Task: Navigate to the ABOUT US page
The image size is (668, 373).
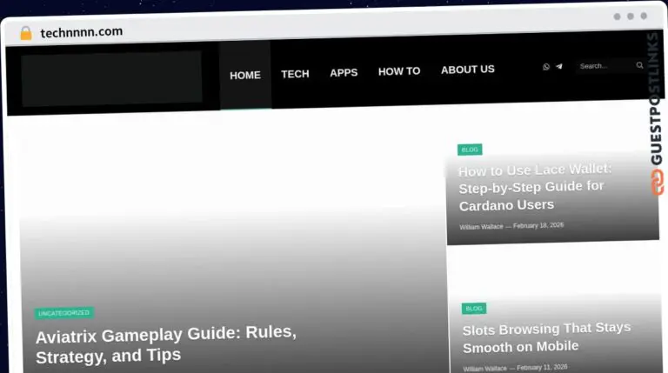Action: pos(467,70)
